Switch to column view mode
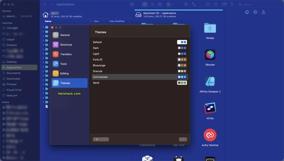 160,4
